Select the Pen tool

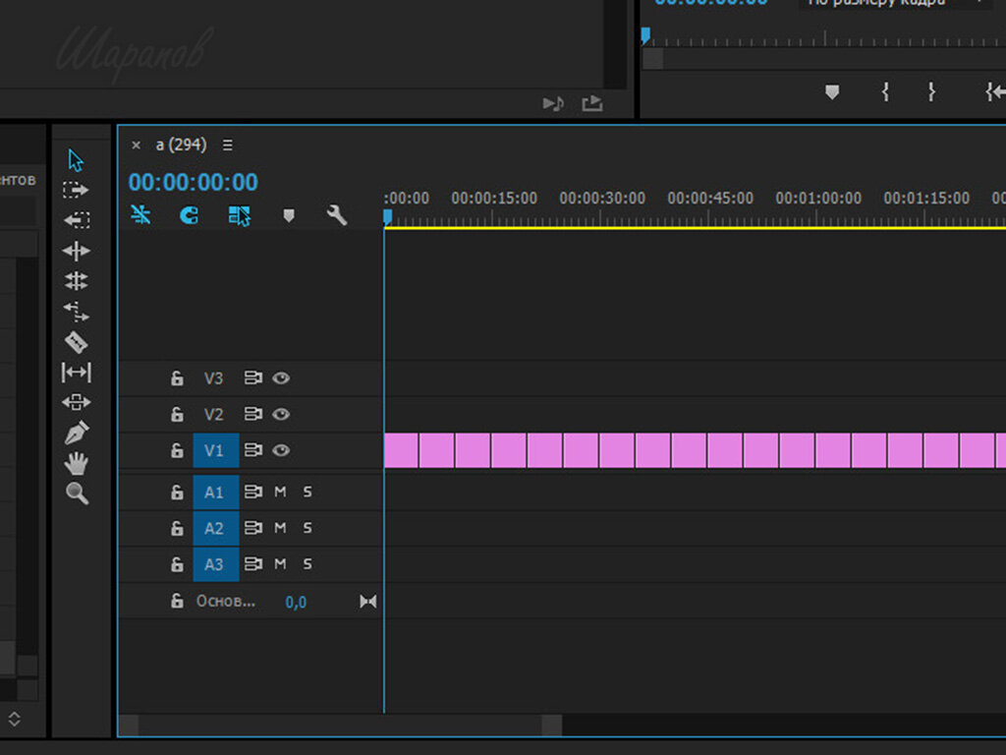(x=76, y=433)
